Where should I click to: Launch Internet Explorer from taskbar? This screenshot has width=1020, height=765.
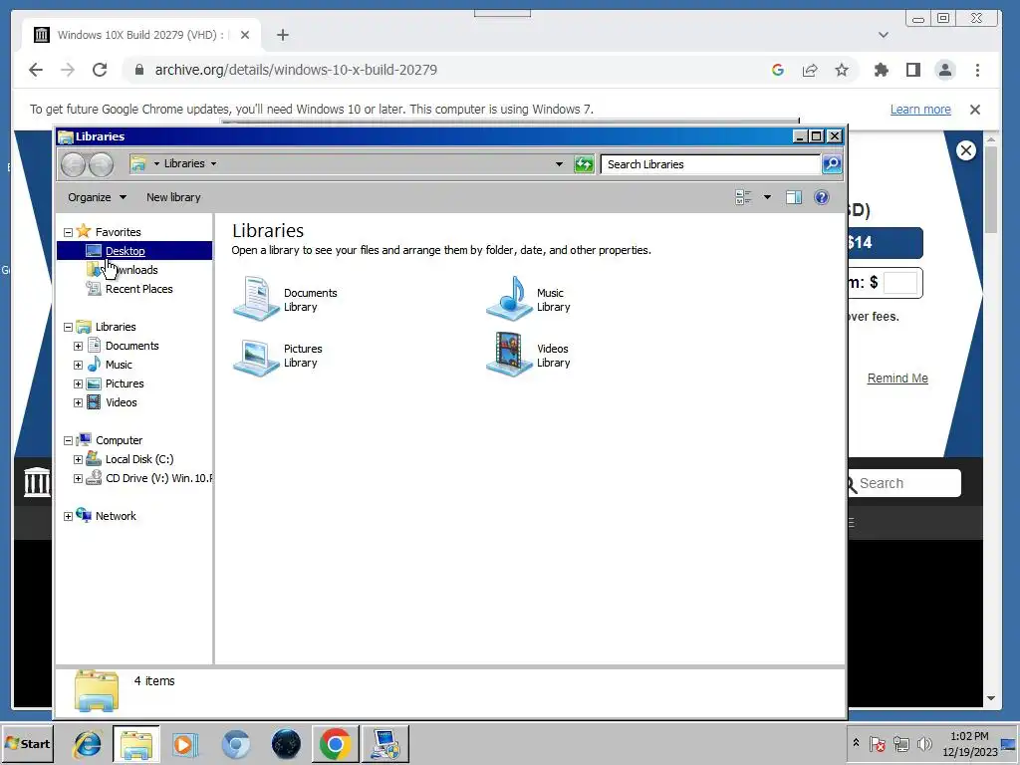coord(88,743)
